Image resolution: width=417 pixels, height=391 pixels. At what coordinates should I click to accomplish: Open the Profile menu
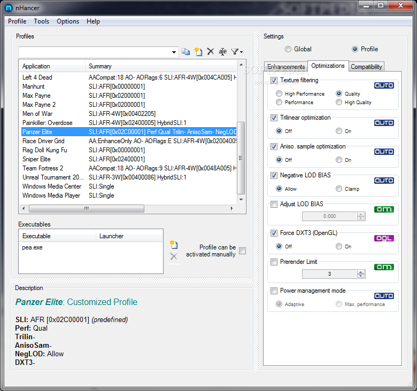(x=17, y=21)
